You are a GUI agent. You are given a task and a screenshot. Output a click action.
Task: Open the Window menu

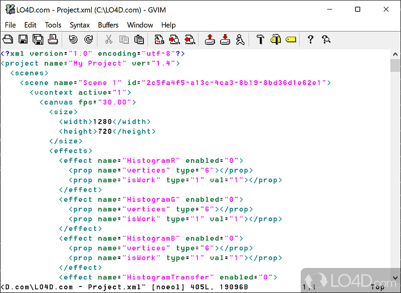[140, 25]
